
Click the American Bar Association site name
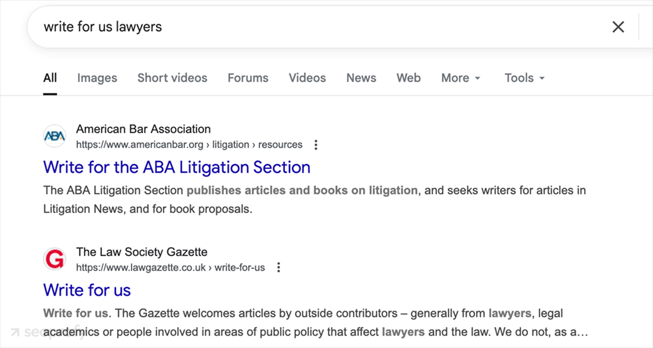tap(143, 129)
